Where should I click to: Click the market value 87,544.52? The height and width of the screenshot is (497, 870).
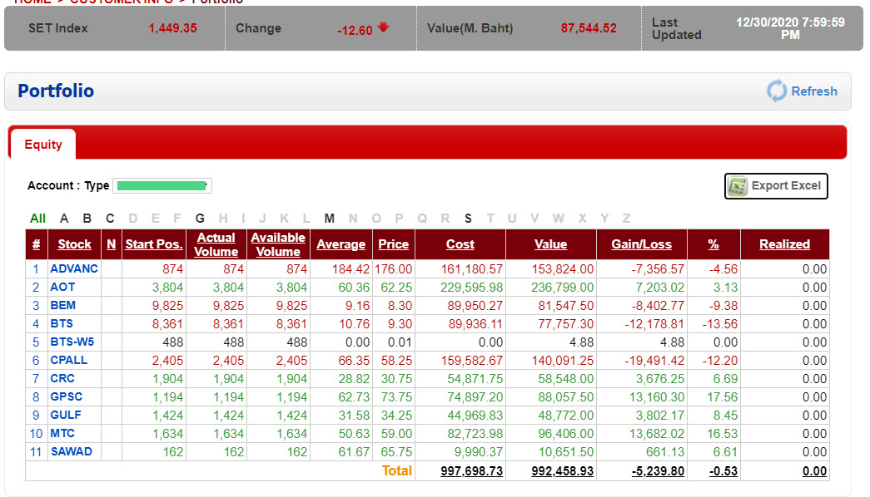589,28
